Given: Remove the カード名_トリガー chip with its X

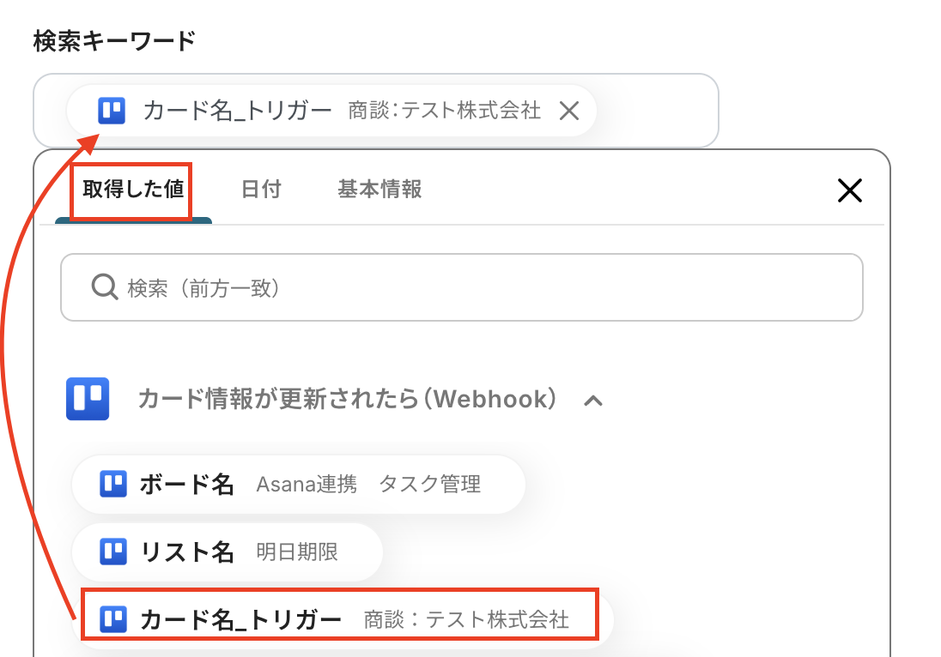Looking at the screenshot, I should [568, 111].
